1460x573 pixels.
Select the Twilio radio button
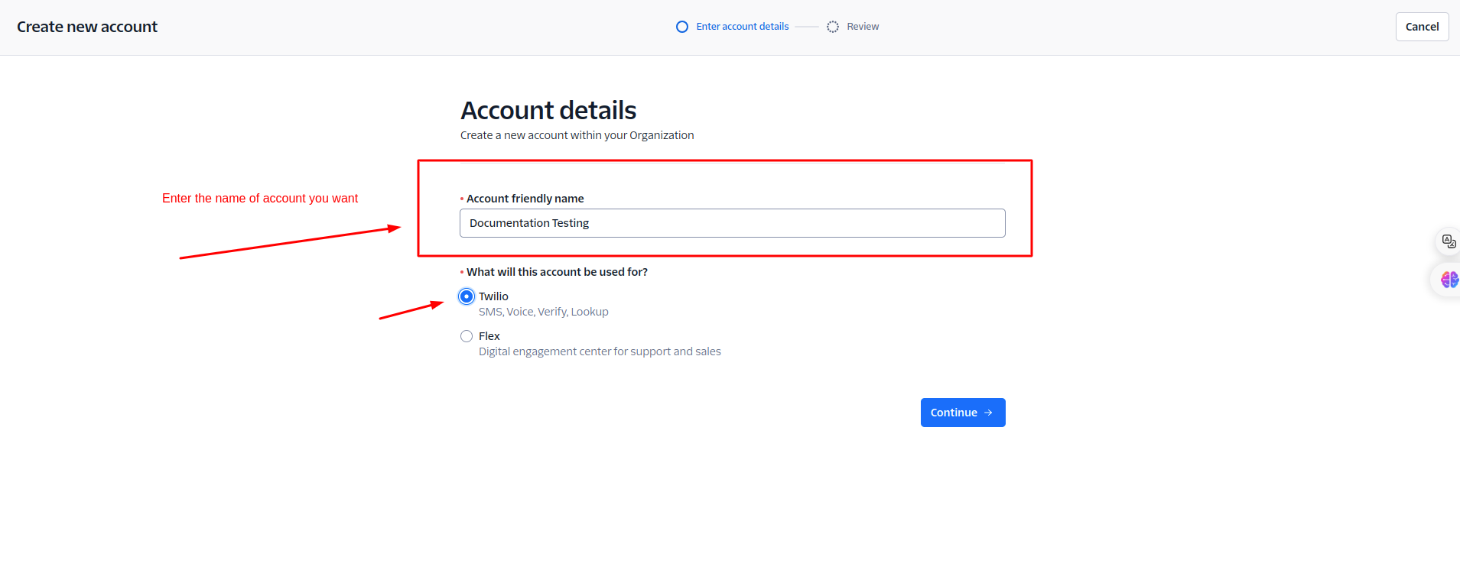point(467,296)
